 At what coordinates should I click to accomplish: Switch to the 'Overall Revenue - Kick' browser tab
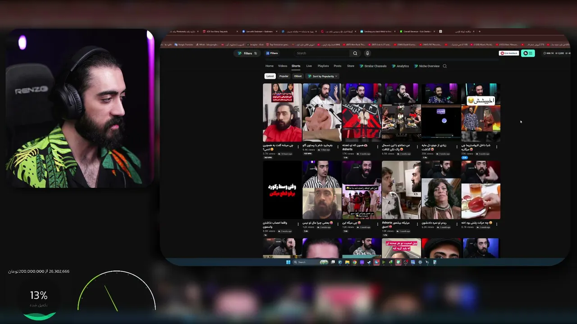417,31
